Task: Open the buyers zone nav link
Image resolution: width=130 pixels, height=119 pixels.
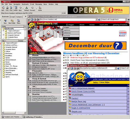Action: [x=104, y=25]
